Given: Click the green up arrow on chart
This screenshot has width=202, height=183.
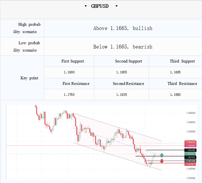Looking at the screenshot, I should (x=162, y=155).
